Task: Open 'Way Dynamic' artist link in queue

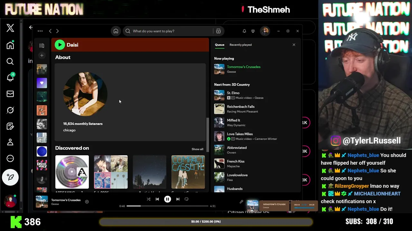Action: [236, 125]
